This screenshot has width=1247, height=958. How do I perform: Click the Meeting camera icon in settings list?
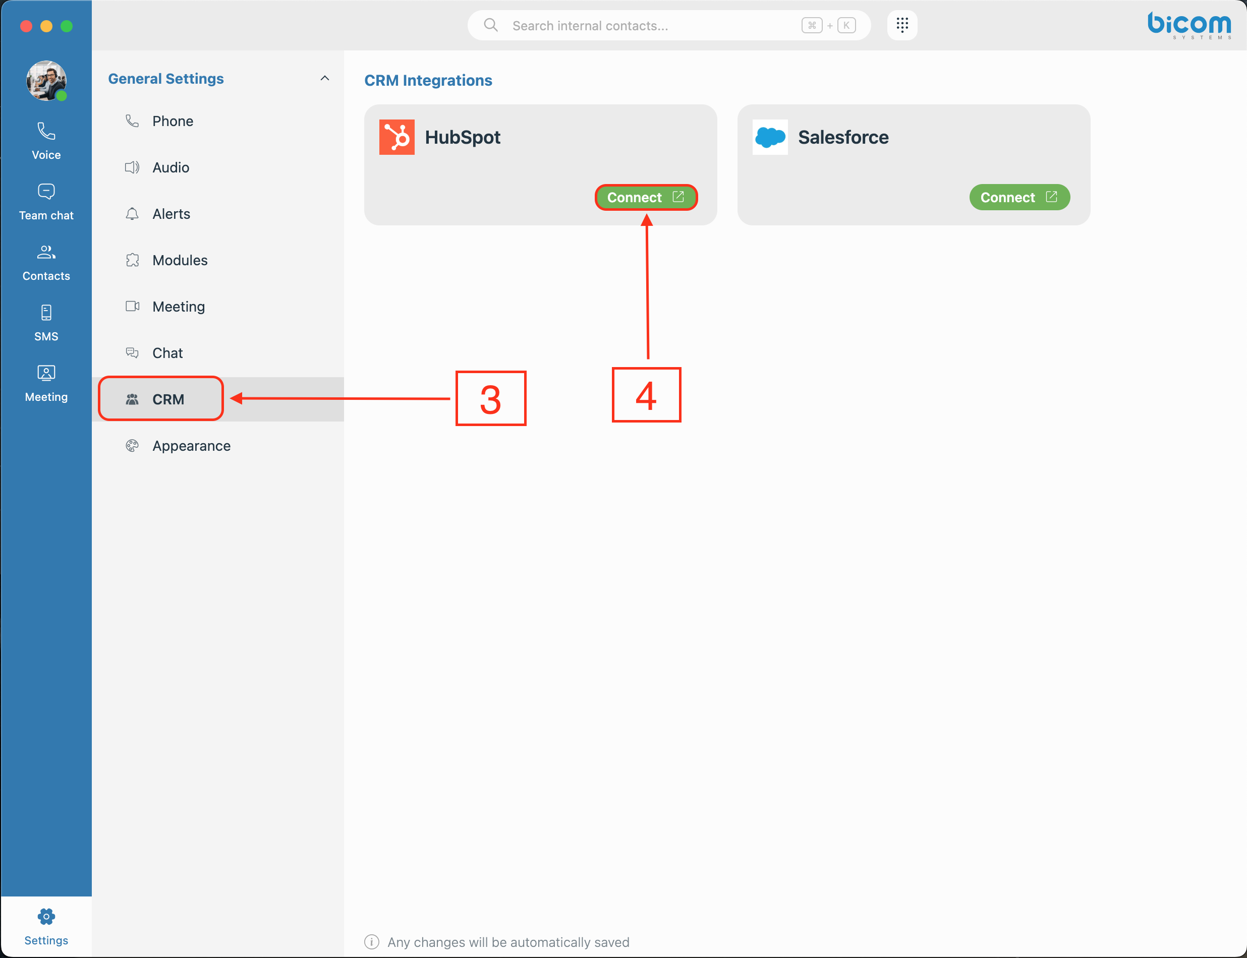click(132, 306)
